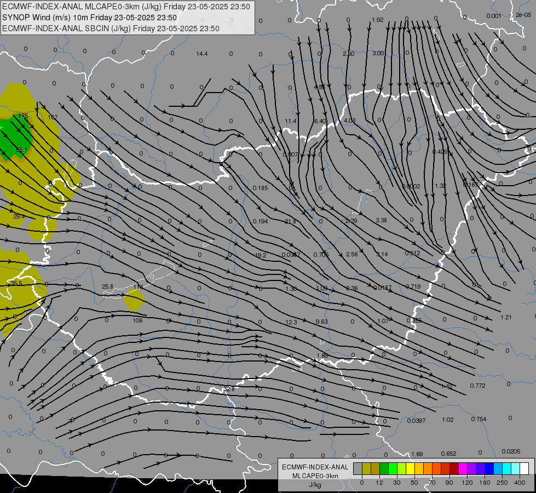This screenshot has height=493, width=536.
Task: Click the map value '55.1' on green area
Action: pos(21,150)
